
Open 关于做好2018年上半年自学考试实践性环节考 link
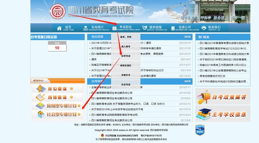click(x=117, y=109)
